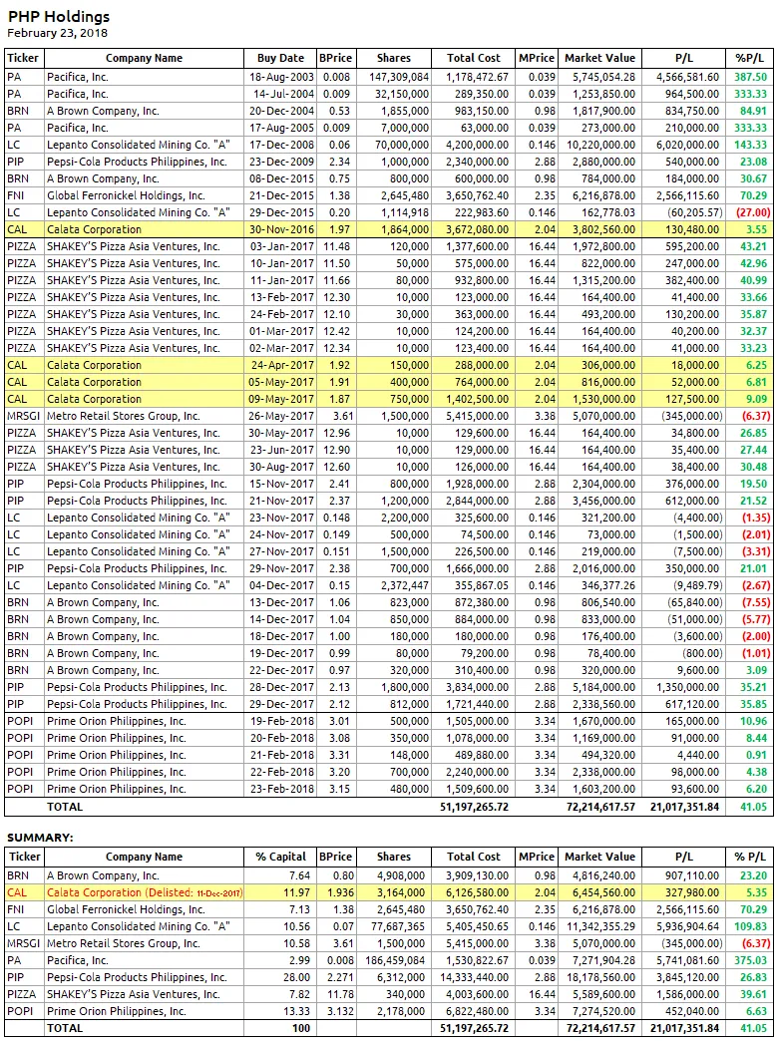Select the Calata Corporation Delisted summary entry

pyautogui.click(x=145, y=893)
